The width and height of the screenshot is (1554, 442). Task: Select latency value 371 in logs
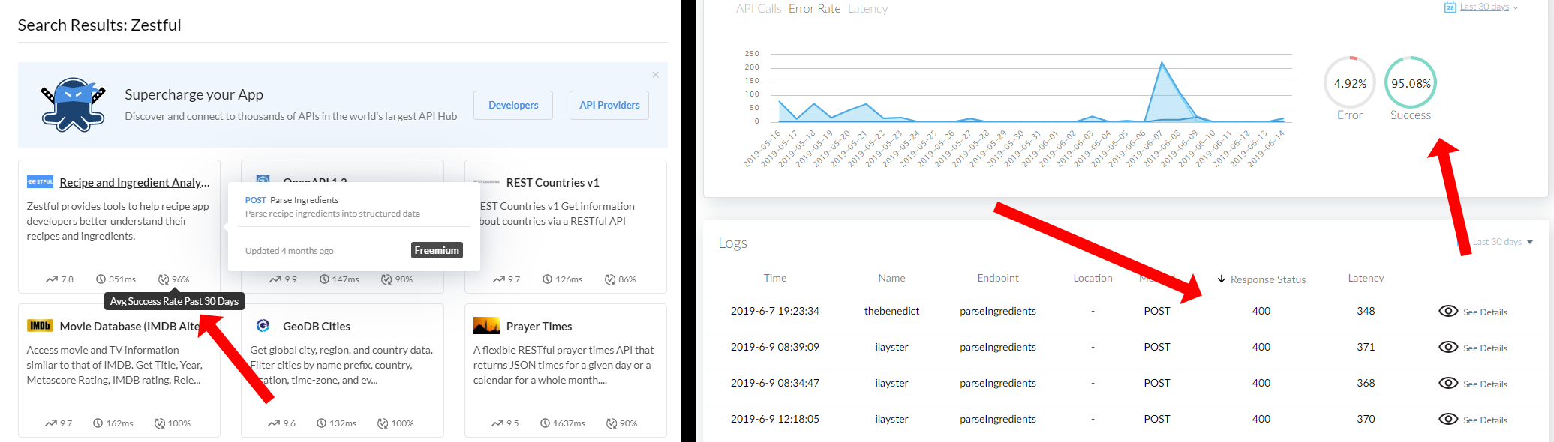(1366, 347)
